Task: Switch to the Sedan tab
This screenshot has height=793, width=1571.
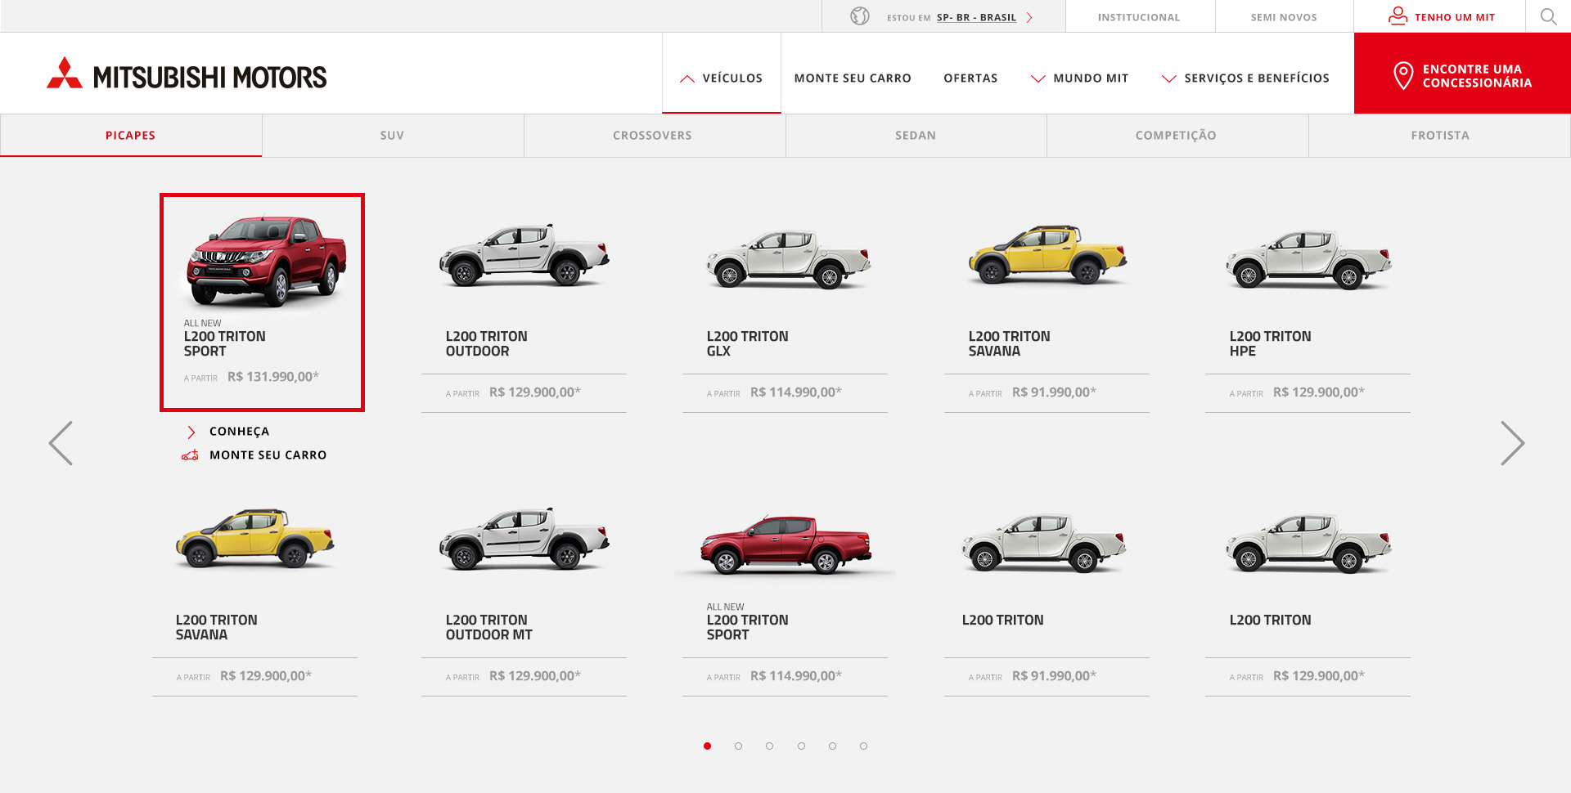Action: 916,136
